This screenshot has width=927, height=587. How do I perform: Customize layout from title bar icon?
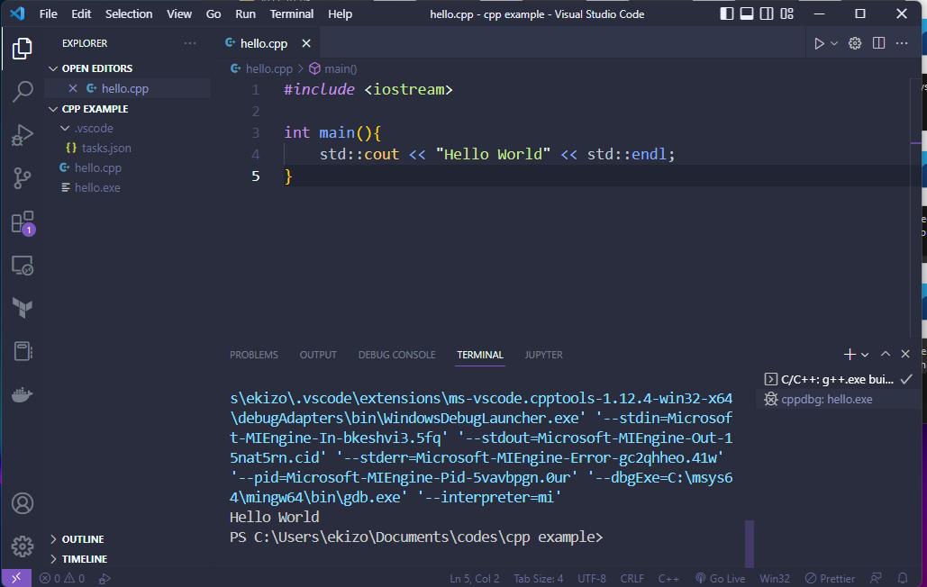(x=786, y=14)
